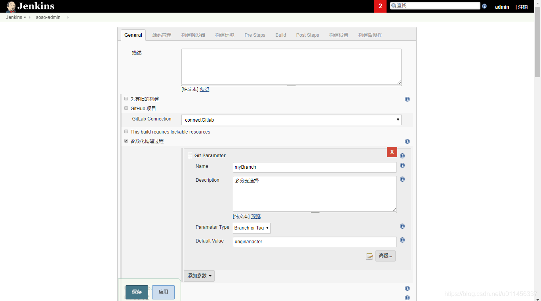This screenshot has height=301, width=541.
Task: Click the 预览 link under the 描述 textarea
Action: tap(204, 89)
